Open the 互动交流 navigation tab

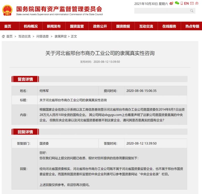coord(146,26)
